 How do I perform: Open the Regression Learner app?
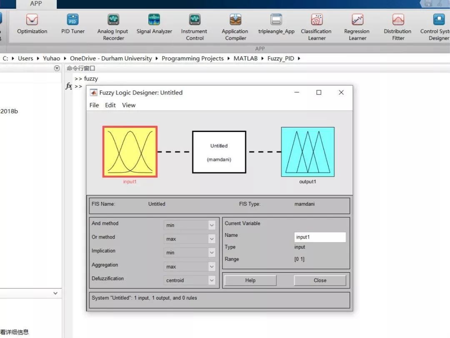click(357, 27)
